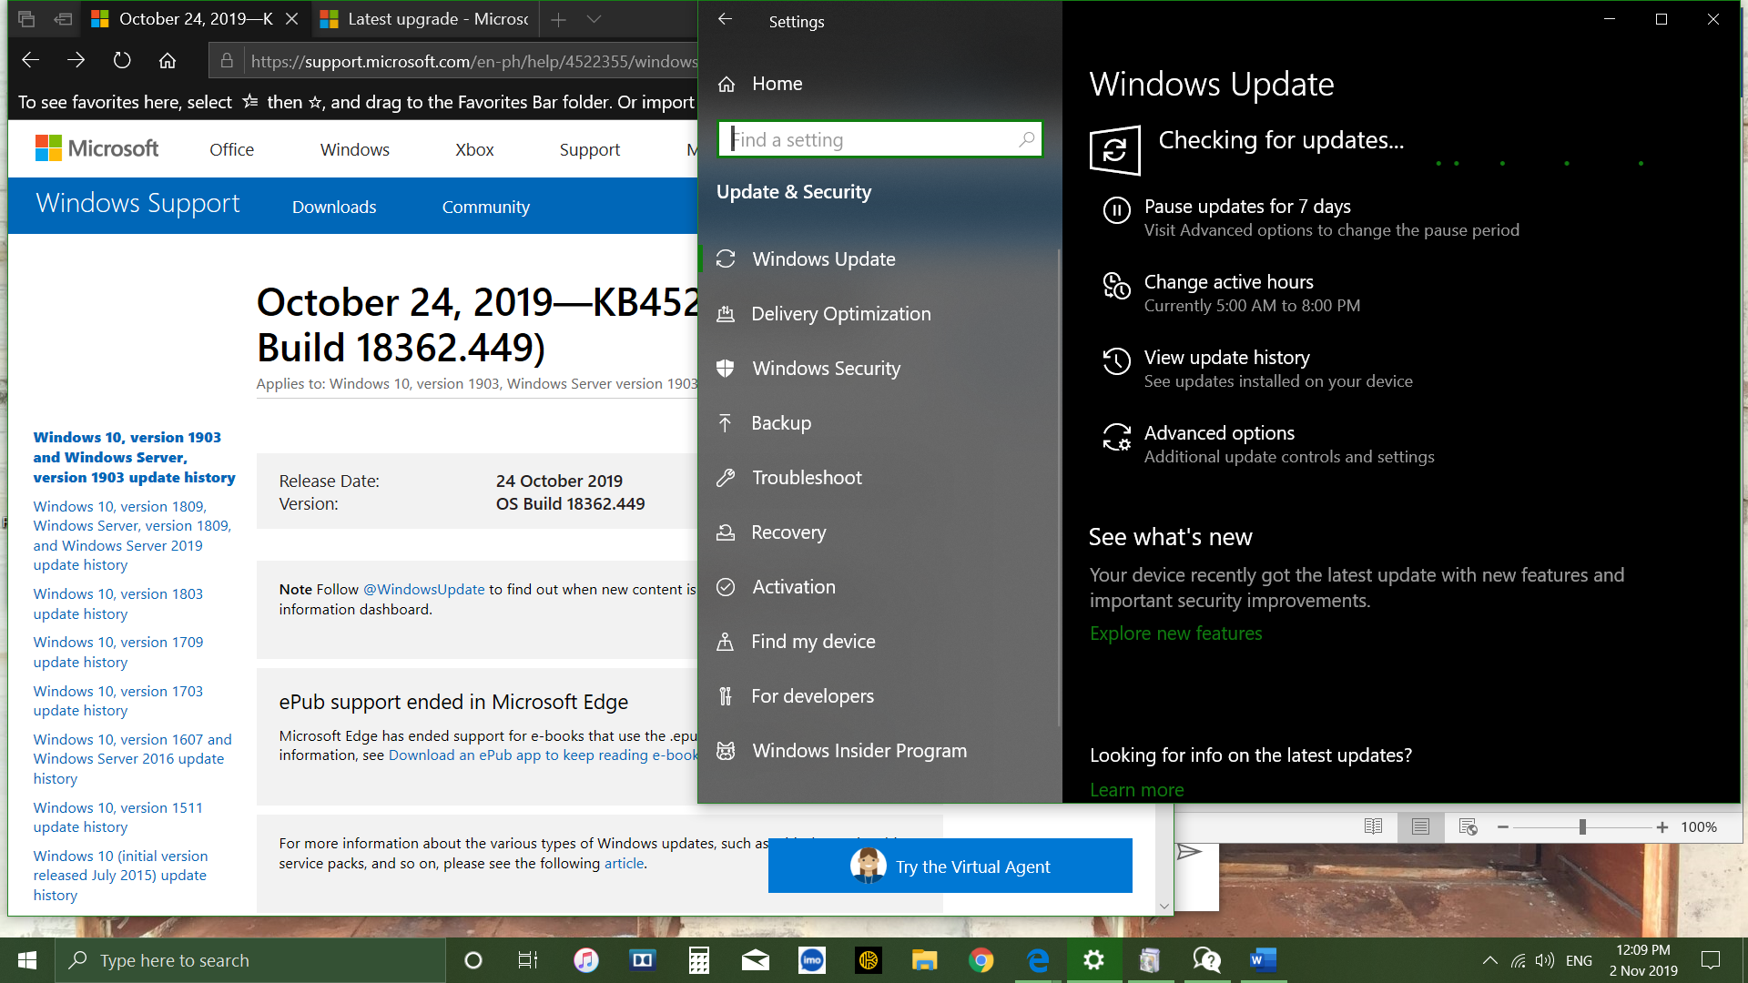Select Windows Insider Program menu item

(859, 751)
